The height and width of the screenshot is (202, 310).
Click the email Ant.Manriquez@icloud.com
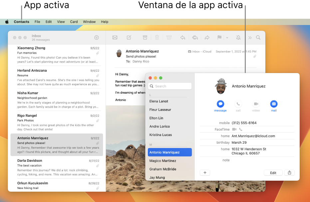(253, 136)
